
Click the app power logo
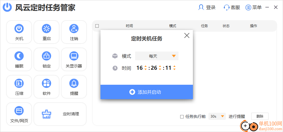(8, 7)
